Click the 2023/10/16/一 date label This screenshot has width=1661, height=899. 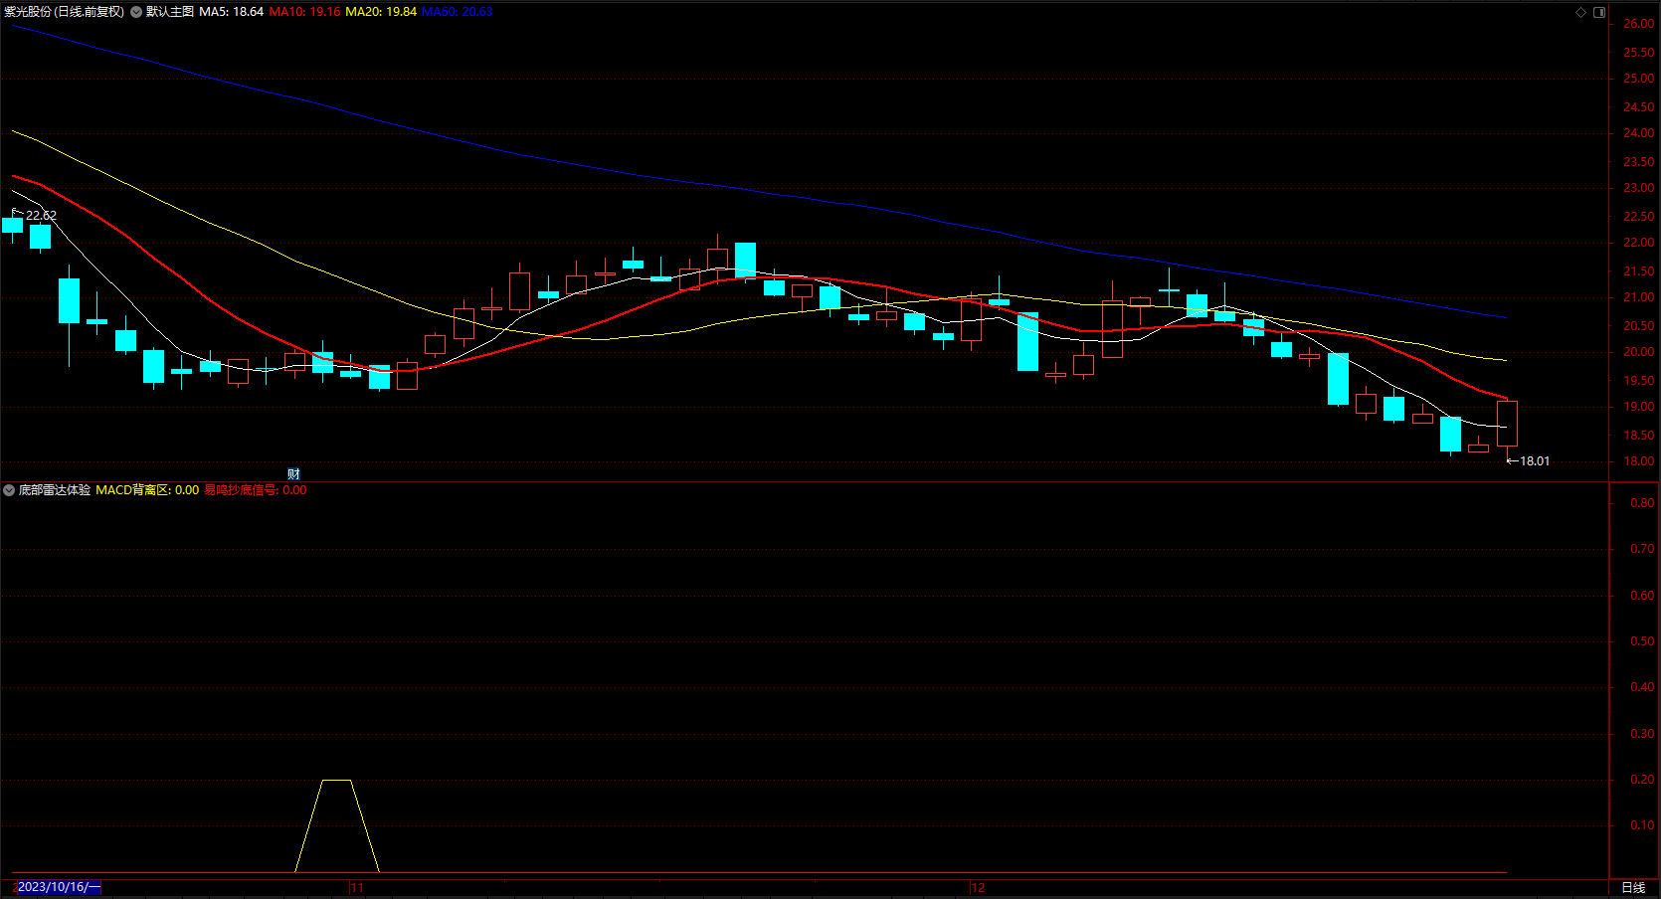[60, 887]
